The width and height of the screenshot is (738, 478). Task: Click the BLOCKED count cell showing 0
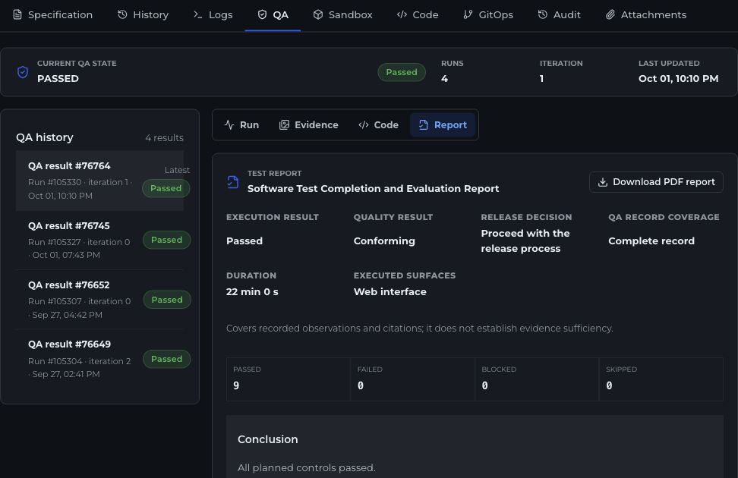pyautogui.click(x=537, y=379)
